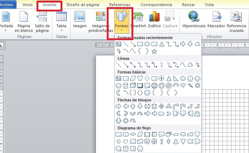Viewport: 249px width, 153px height.
Task: Insert a Referencia cruzada
Action: pos(236,21)
